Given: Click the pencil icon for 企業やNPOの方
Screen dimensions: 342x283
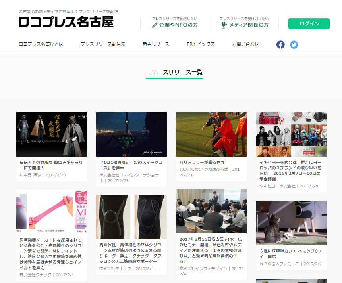Looking at the screenshot, I should click(155, 25).
